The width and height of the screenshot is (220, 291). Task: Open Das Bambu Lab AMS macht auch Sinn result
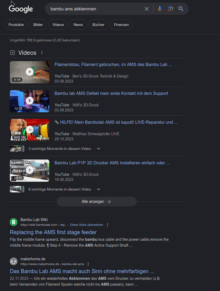click(x=82, y=271)
